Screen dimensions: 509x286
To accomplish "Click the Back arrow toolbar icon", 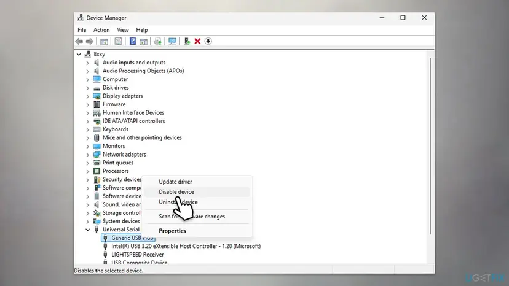I will tap(79, 41).
